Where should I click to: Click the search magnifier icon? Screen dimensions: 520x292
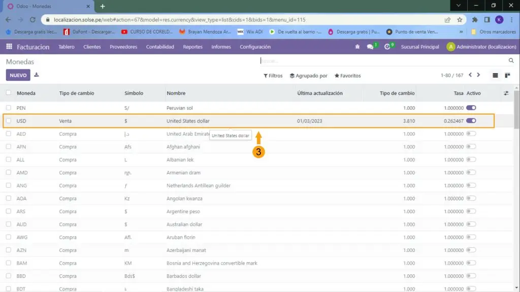[x=511, y=61]
